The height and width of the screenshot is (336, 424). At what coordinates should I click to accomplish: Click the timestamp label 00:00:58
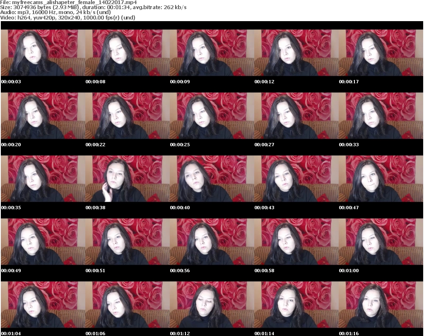click(x=264, y=271)
